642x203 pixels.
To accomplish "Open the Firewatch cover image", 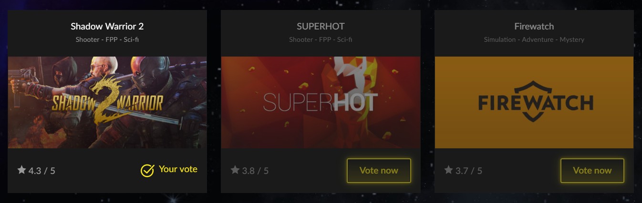I will tap(534, 102).
